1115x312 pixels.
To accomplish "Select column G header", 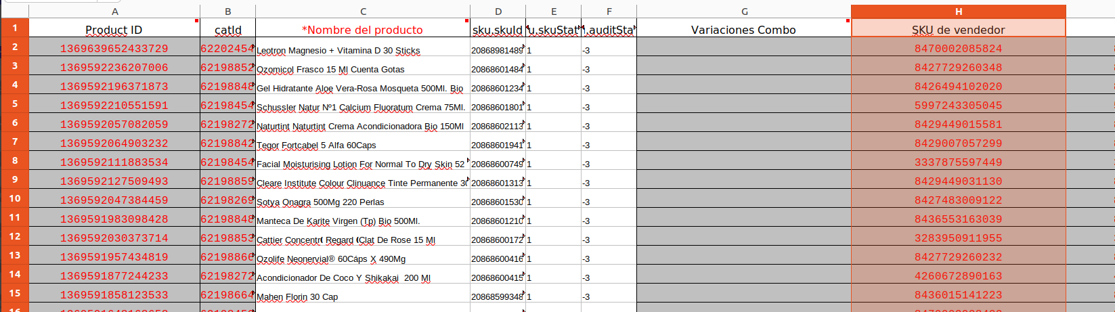I will point(744,12).
